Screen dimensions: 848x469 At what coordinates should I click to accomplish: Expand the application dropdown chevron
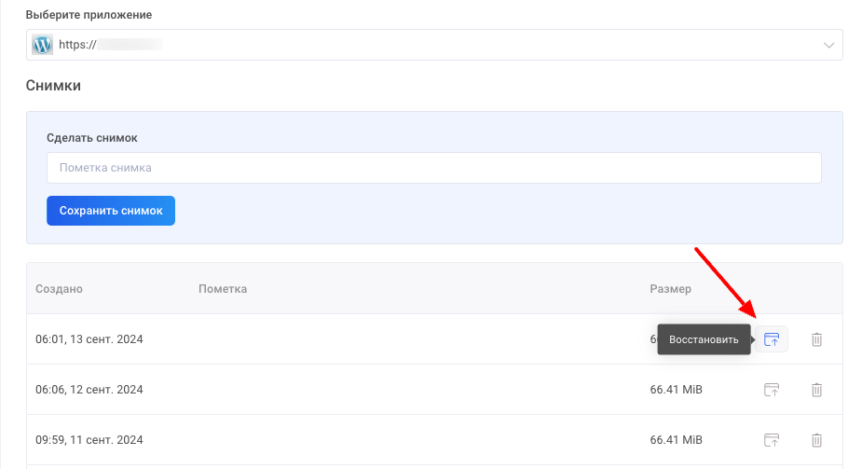(x=827, y=45)
